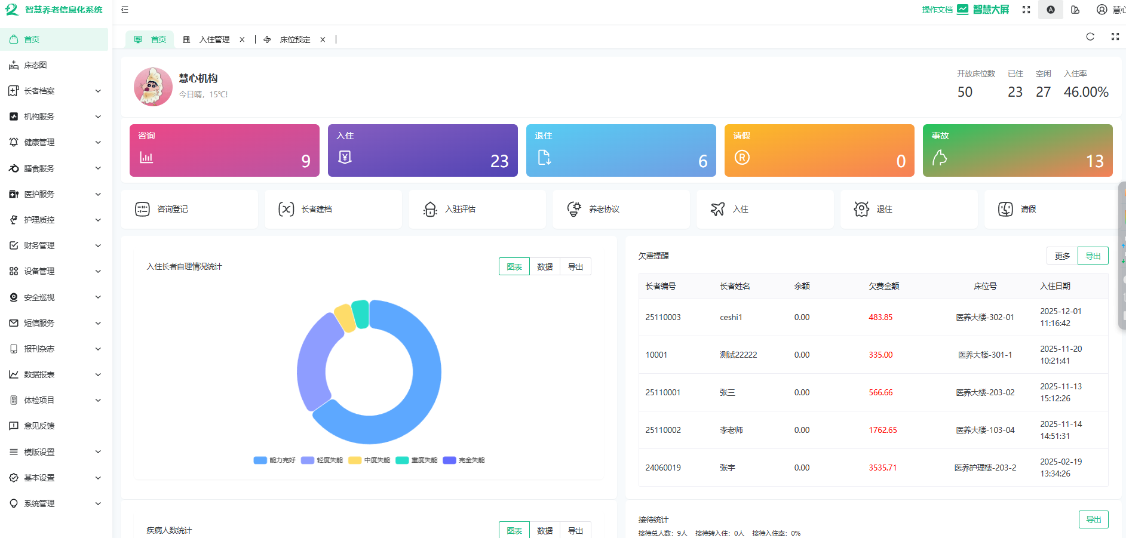
Task: Open the 操作文档 link
Action: (x=937, y=10)
